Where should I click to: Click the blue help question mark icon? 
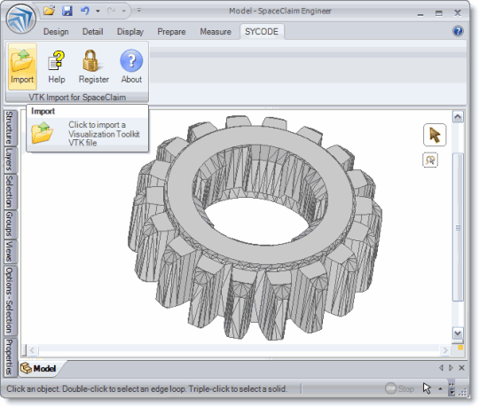(x=458, y=31)
